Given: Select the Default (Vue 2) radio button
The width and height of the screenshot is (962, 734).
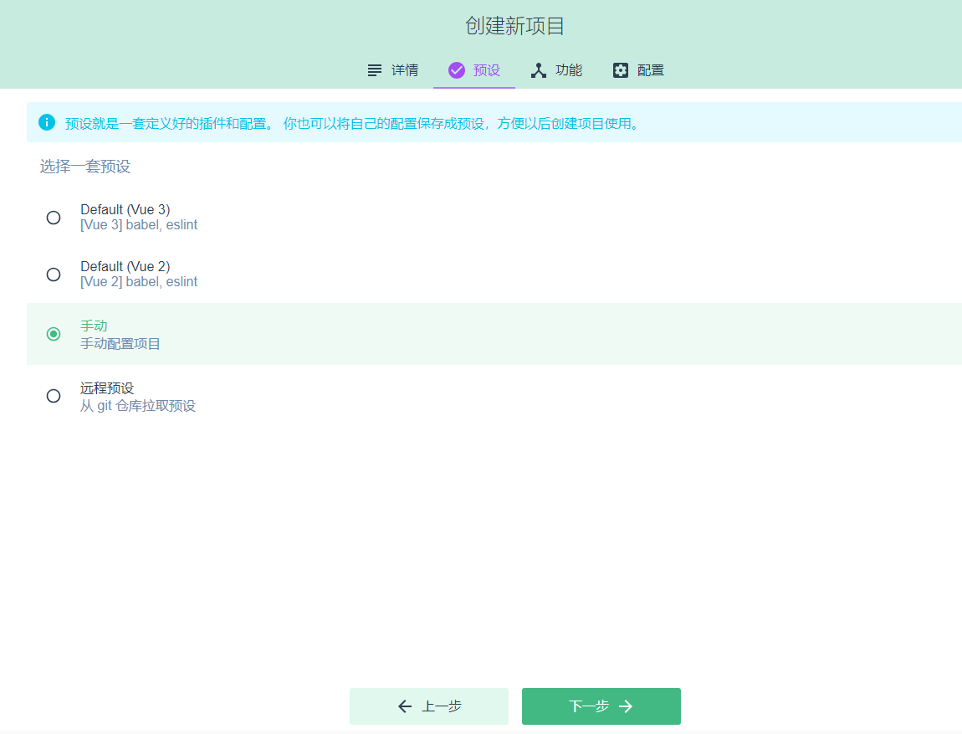Looking at the screenshot, I should (x=54, y=275).
